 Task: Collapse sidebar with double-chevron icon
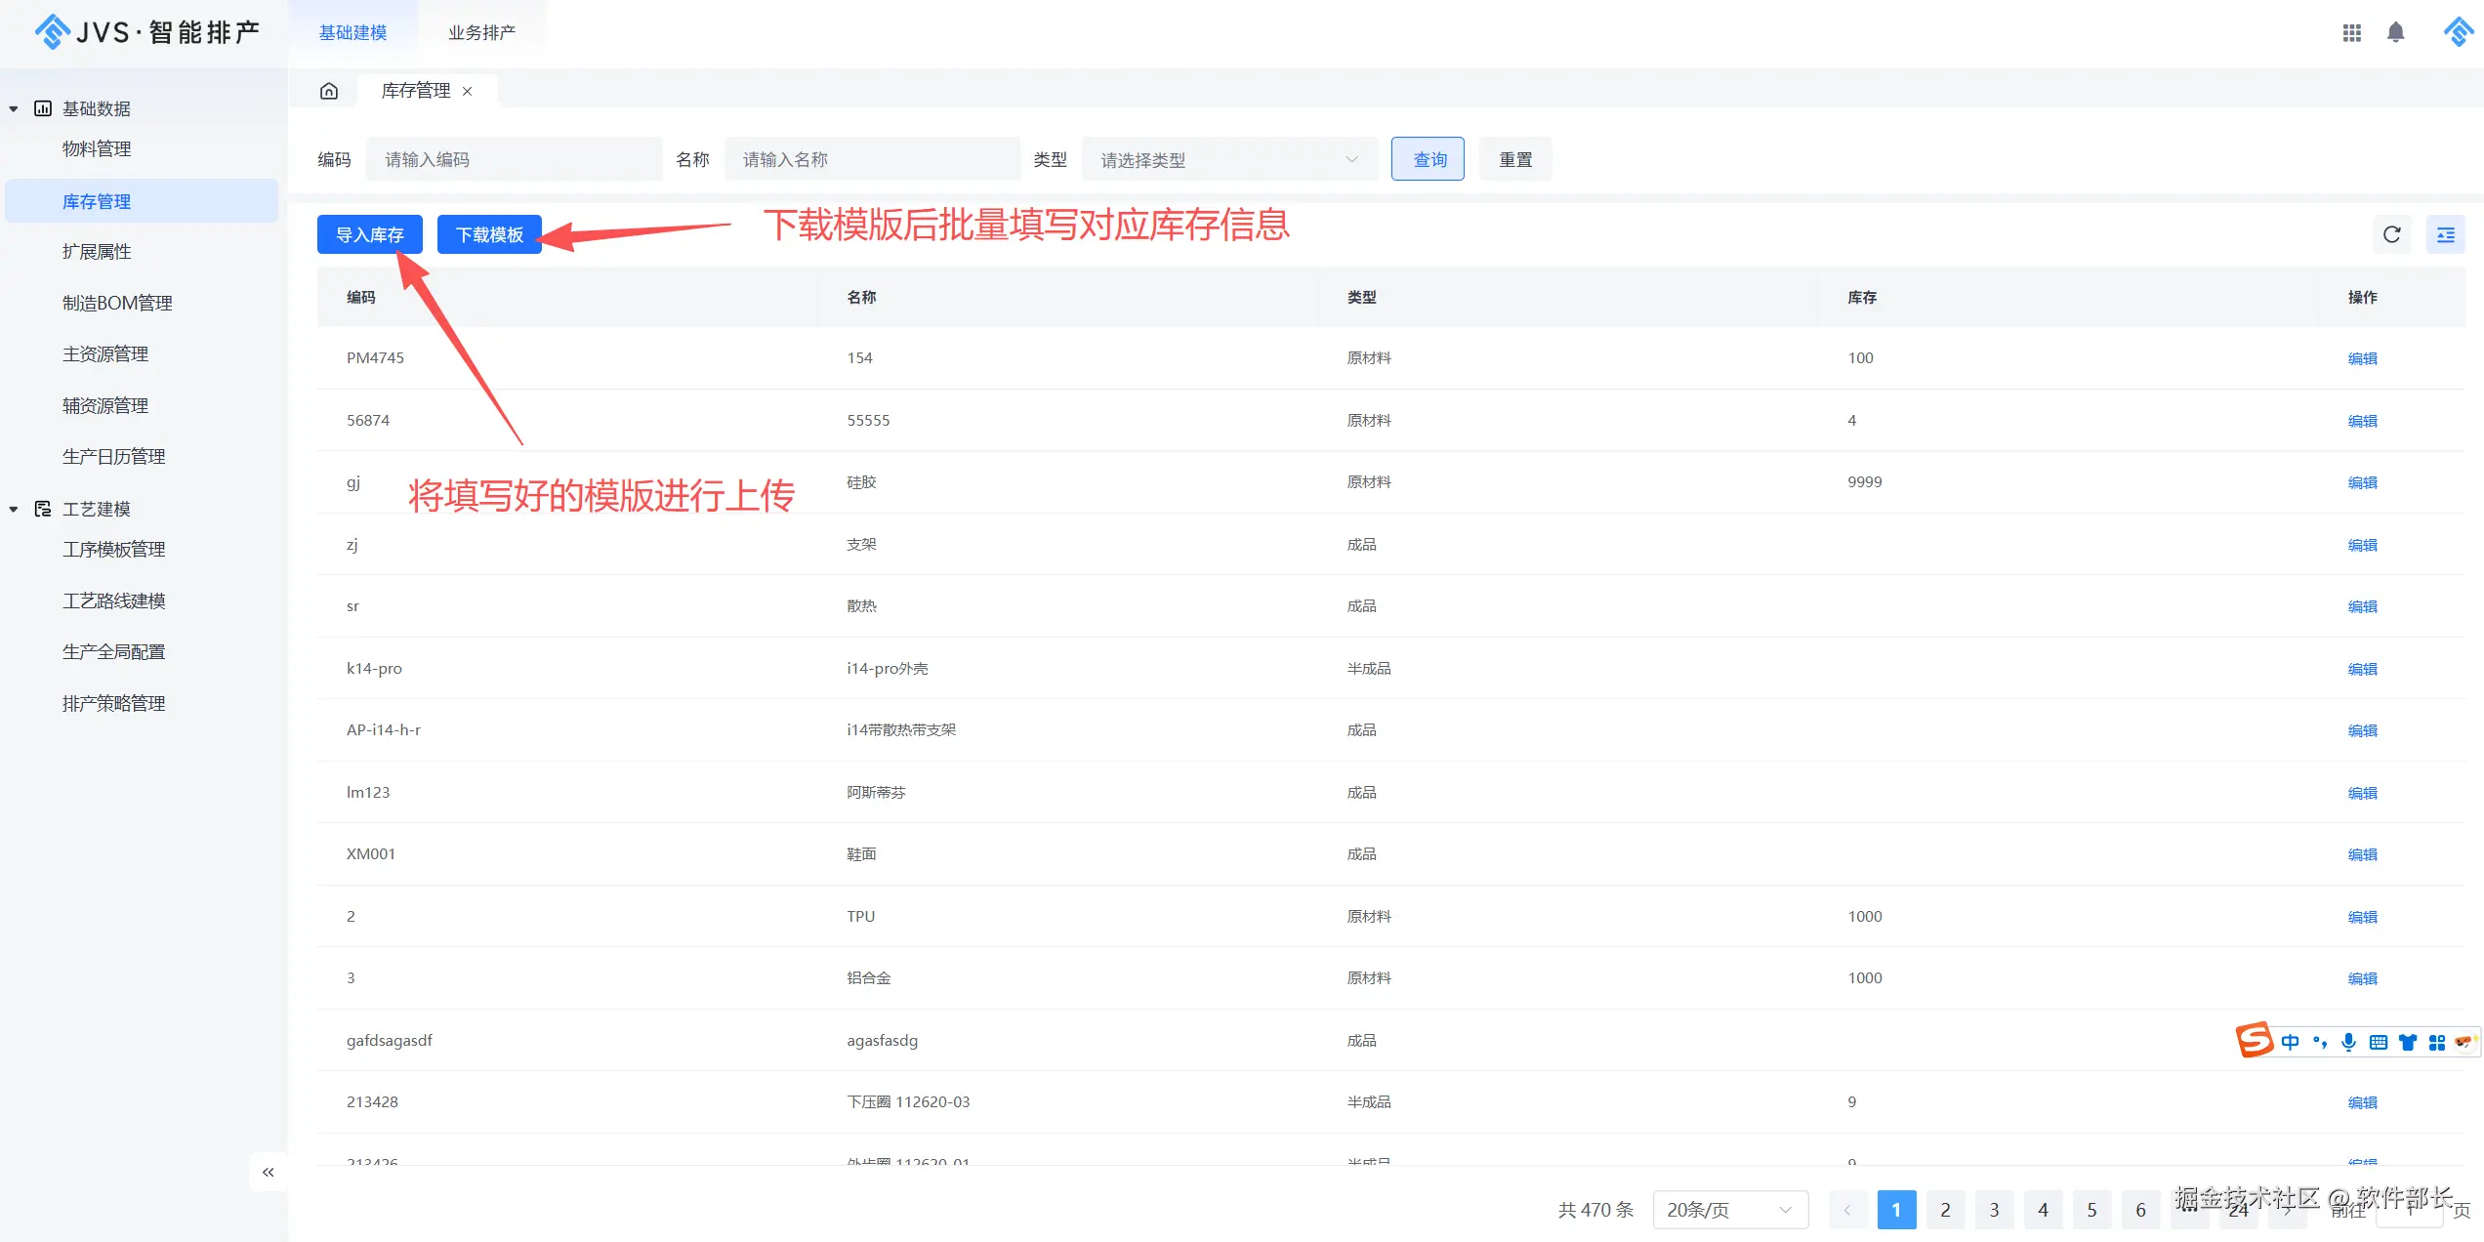268,1172
